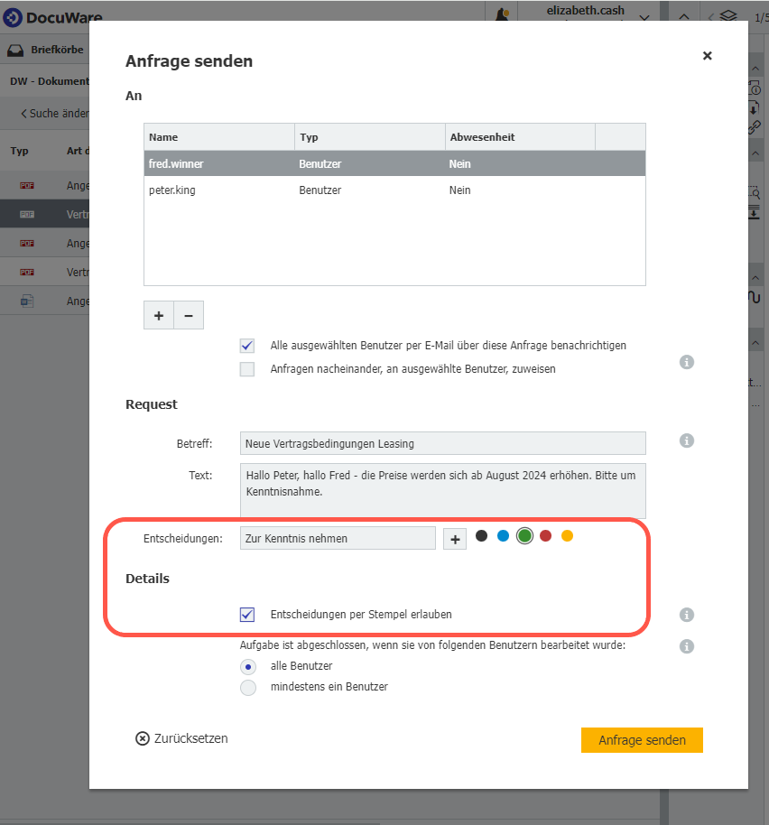Collapse the viewer tools section chevron
Viewport: 769px width, 825px height.
[x=755, y=152]
